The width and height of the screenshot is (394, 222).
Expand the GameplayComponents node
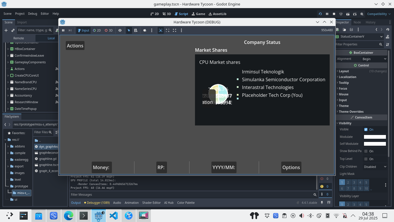tap(8, 62)
